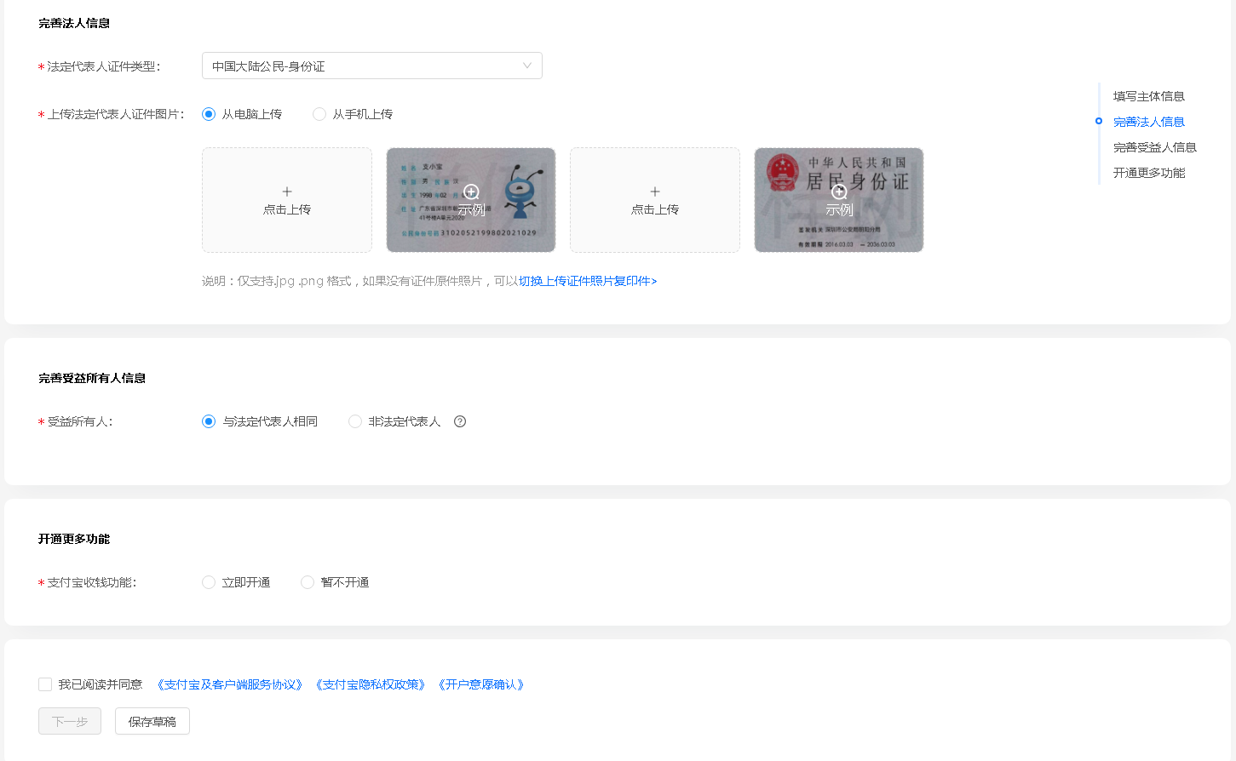Viewport: 1236px width, 761px height.
Task: Click the 上传法定代表人证件图片 field label
Action: point(115,114)
